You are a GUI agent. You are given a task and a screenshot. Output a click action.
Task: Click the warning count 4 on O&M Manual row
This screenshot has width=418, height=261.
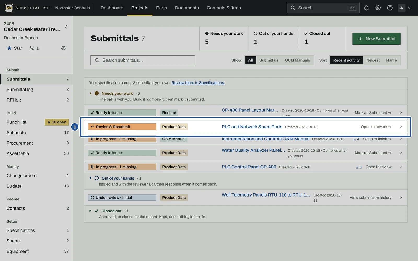[x=356, y=139]
